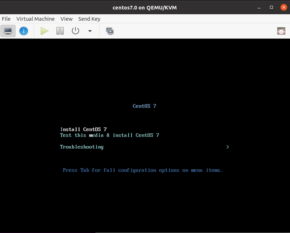Image resolution: width=290 pixels, height=233 pixels.
Task: Maximize the centos7.0 window
Action: 271,7
